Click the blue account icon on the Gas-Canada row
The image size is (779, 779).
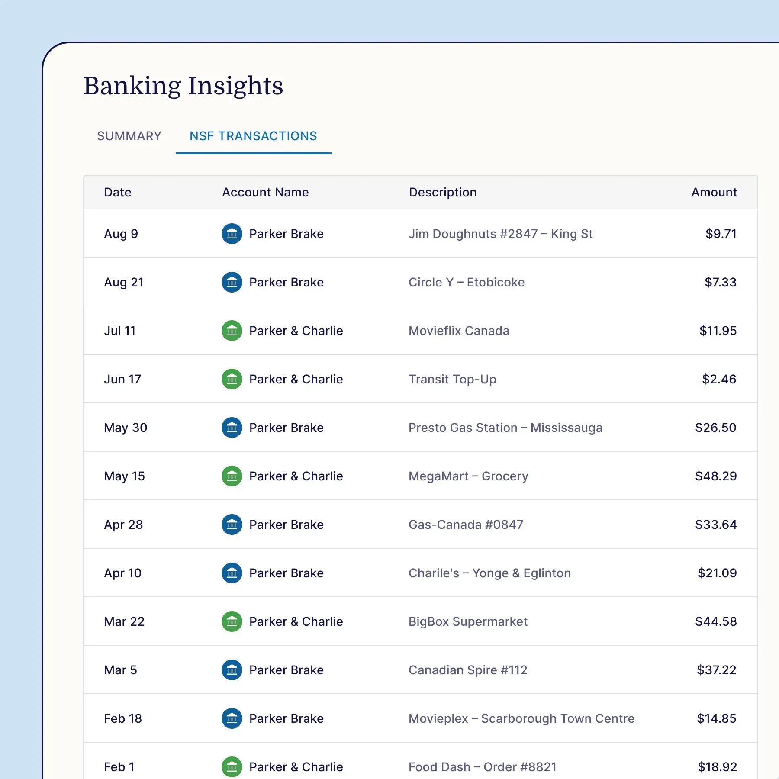click(232, 525)
